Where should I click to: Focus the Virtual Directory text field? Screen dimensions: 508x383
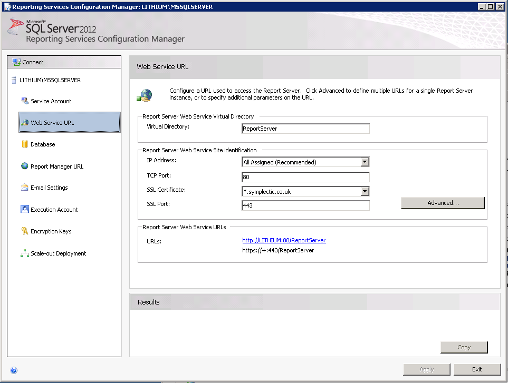tap(305, 129)
